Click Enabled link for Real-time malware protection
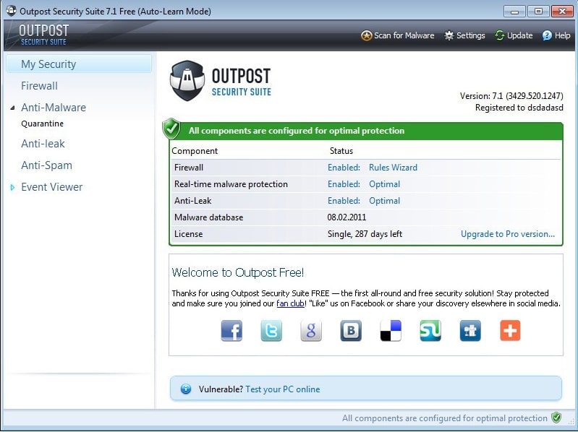Image resolution: width=578 pixels, height=432 pixels. tap(344, 184)
